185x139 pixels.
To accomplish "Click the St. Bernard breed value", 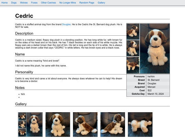I will pos(153,80).
